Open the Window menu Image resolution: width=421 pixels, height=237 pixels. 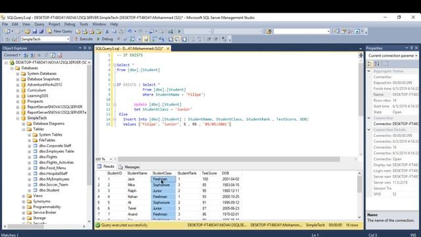tap(99, 24)
